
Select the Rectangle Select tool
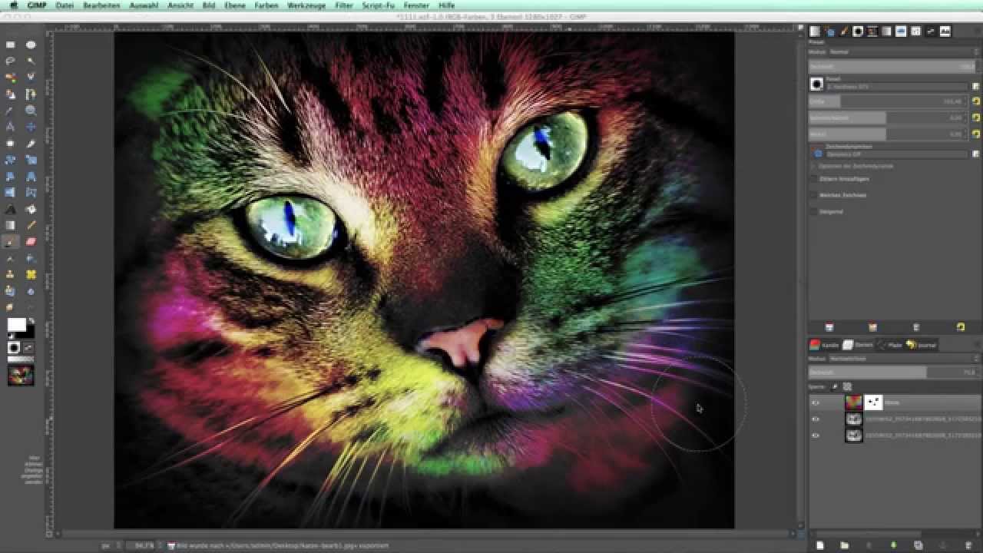11,45
